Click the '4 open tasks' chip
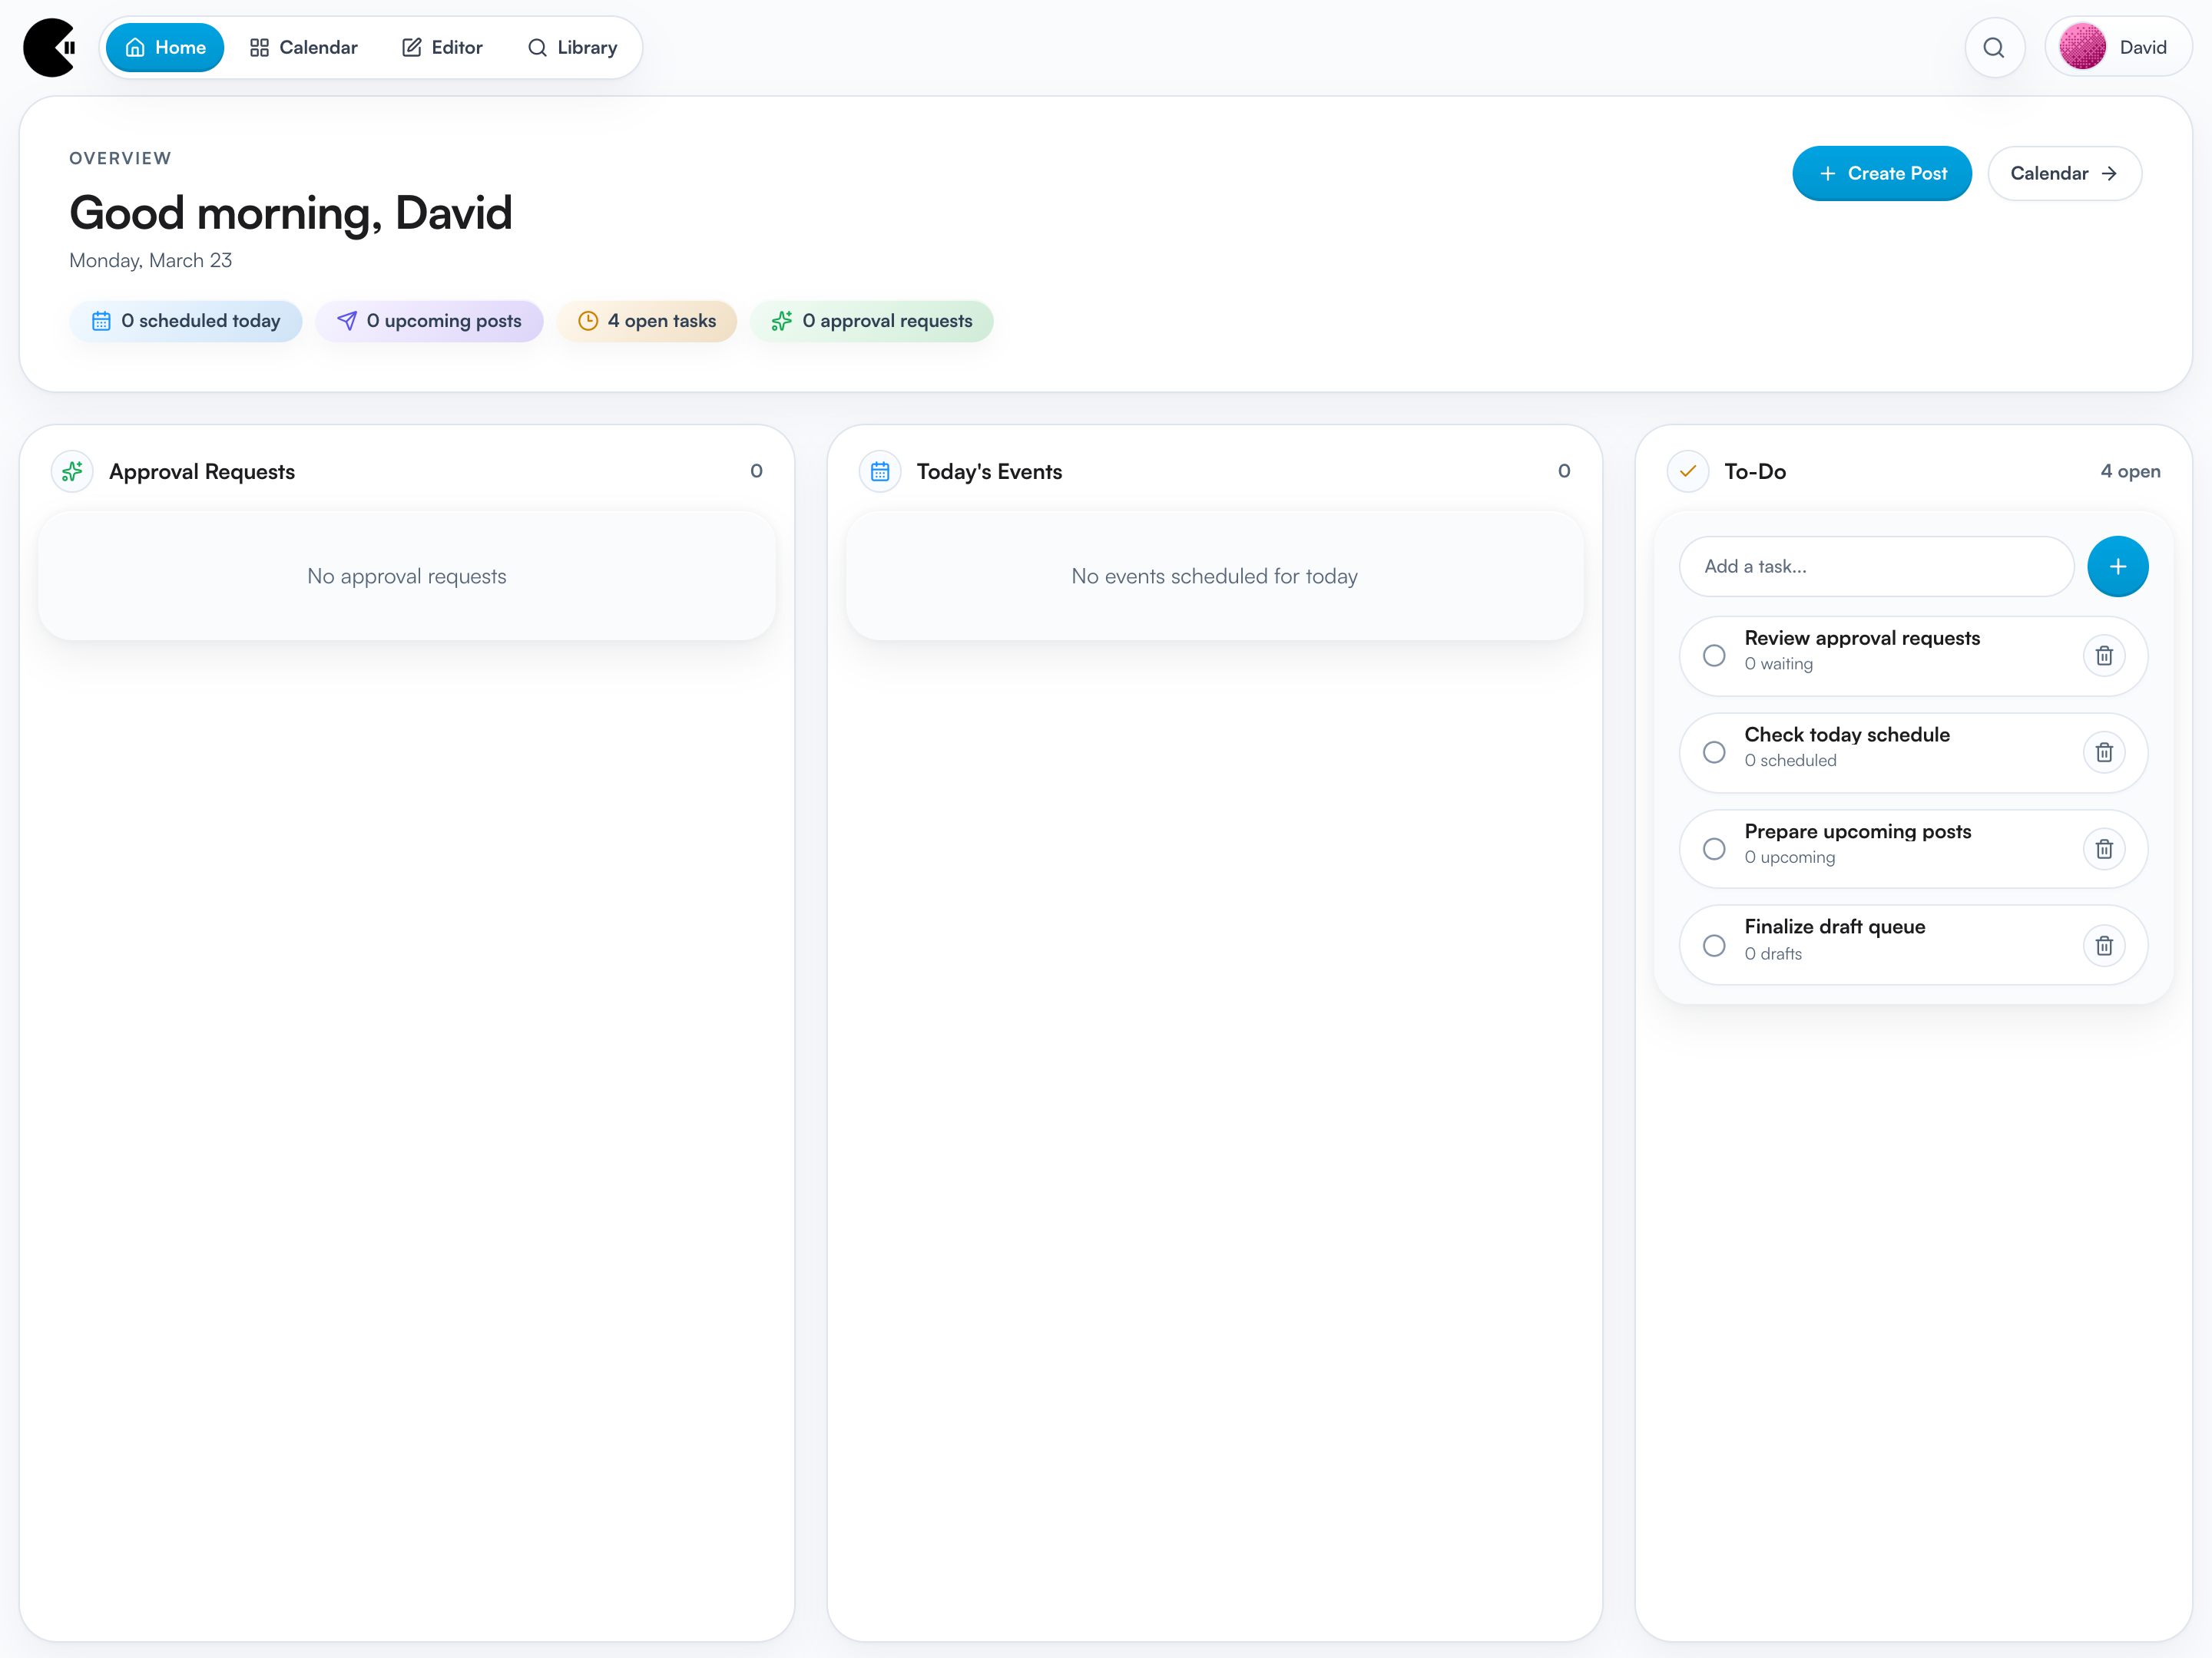 [x=647, y=321]
